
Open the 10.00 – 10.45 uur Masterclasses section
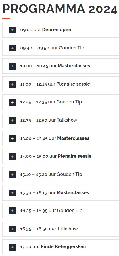click(61, 66)
